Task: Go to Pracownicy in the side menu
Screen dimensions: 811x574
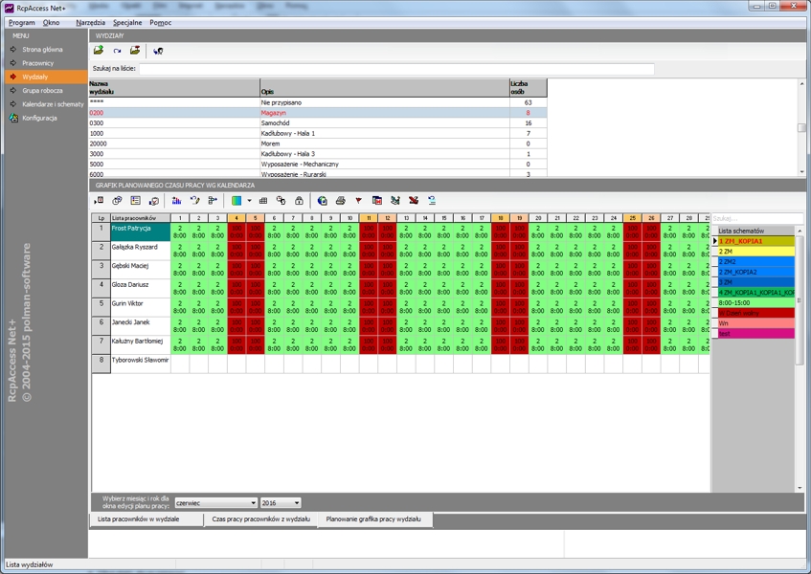Action: coord(37,63)
